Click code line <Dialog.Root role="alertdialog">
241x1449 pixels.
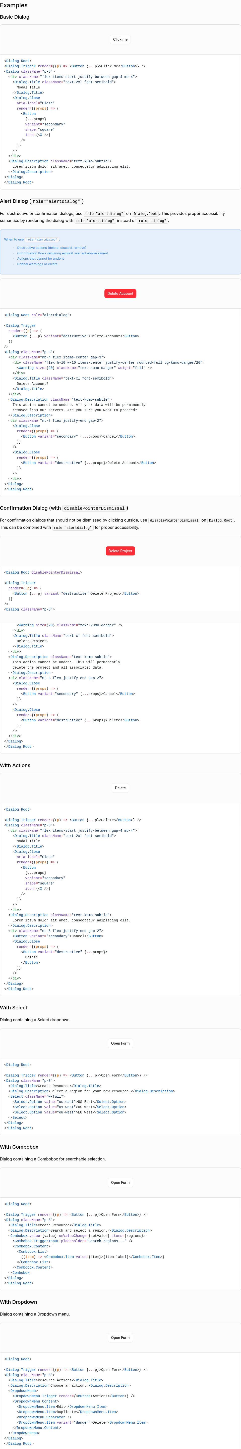click(38, 315)
